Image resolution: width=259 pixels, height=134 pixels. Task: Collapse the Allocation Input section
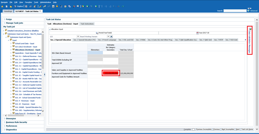(x=50, y=29)
